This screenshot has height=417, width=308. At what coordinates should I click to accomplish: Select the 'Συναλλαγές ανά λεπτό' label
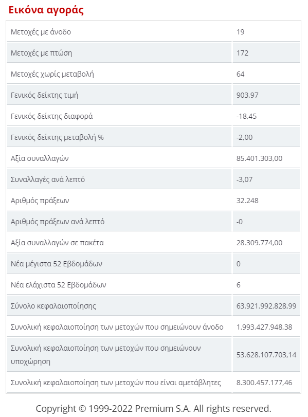pos(48,179)
